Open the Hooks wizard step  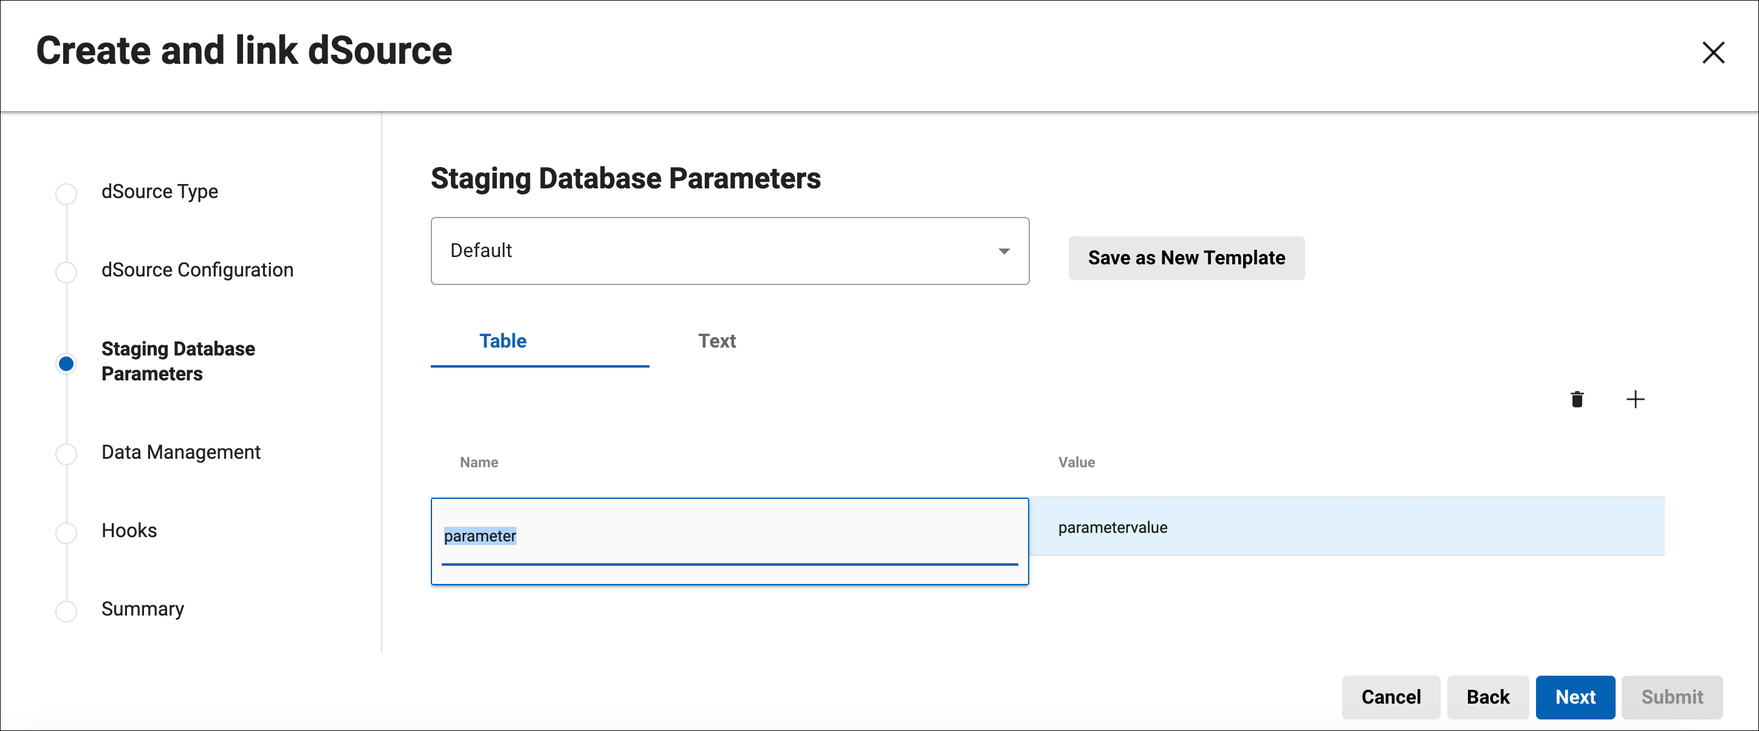[129, 530]
